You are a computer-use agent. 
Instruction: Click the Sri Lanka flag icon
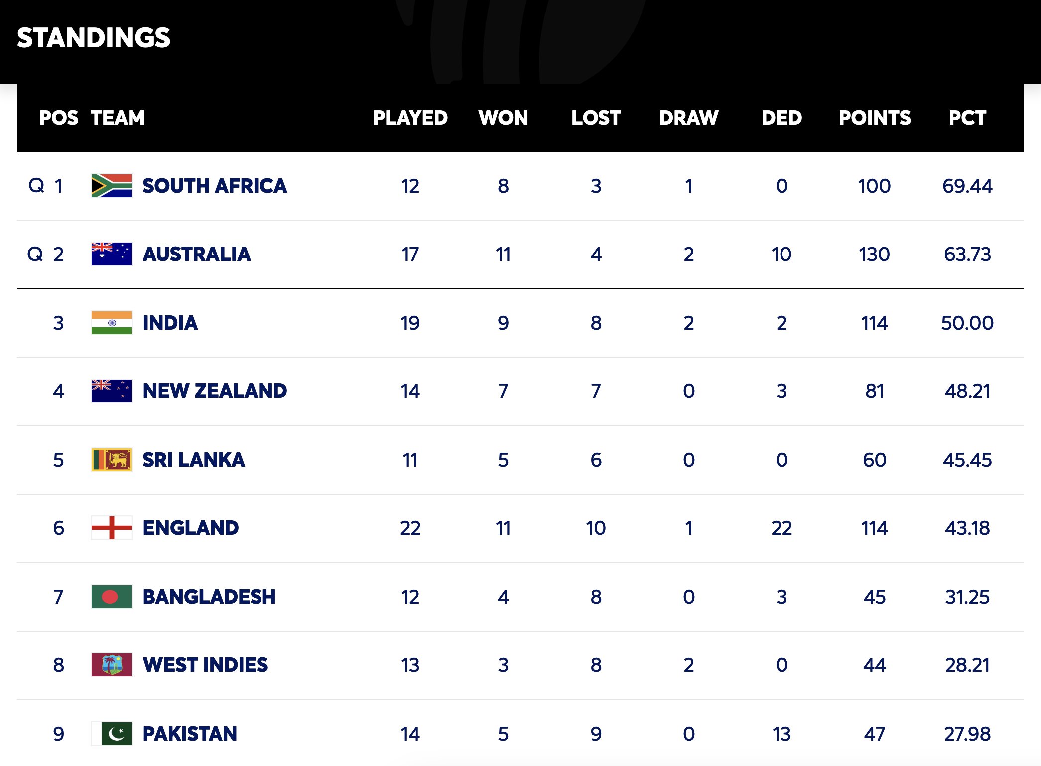112,460
